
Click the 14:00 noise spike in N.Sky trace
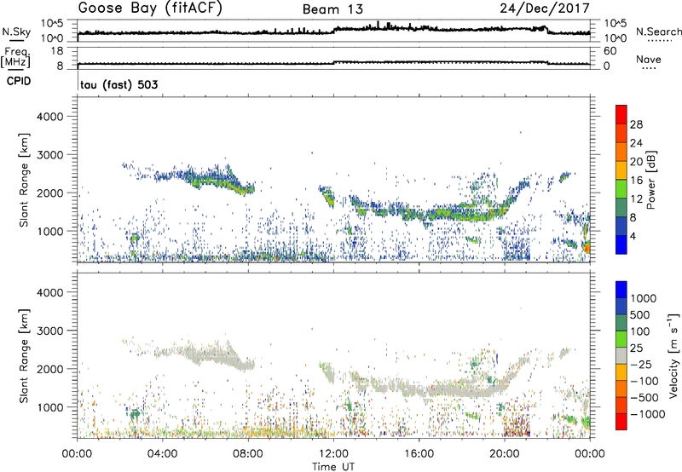coord(378,24)
